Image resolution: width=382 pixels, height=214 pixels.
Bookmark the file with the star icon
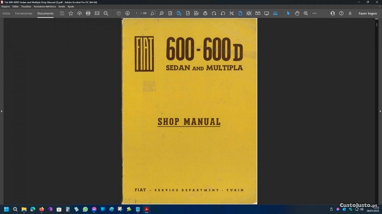tap(71, 13)
